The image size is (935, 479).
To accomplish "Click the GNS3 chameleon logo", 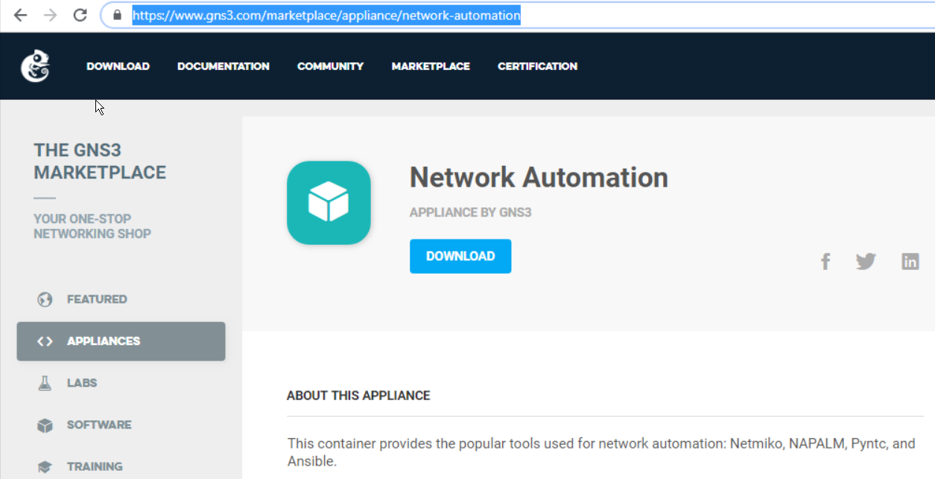I will tap(35, 65).
